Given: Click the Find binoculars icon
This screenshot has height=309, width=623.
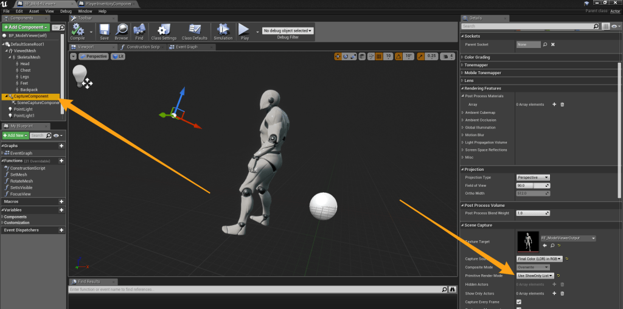Looking at the screenshot, I should tap(139, 30).
